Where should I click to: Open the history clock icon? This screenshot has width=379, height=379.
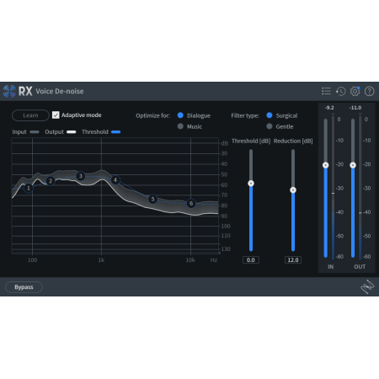[x=340, y=91]
